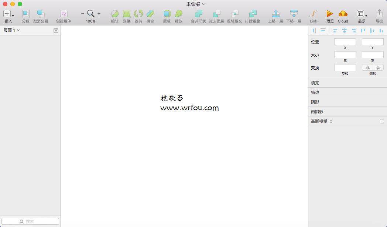387x227 pixels.
Task: Click the 搜索 layer search field
Action: [x=30, y=221]
